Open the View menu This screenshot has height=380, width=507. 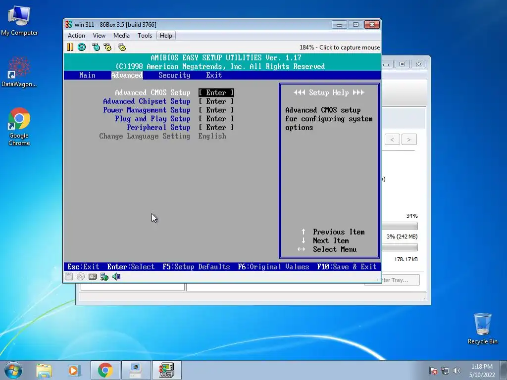point(99,36)
